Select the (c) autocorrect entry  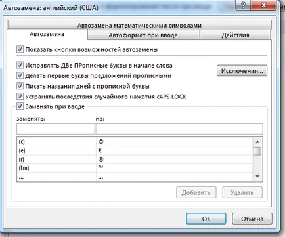click(56, 142)
